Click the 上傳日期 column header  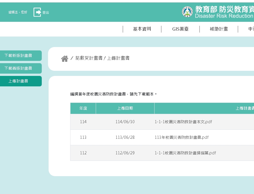[125, 108]
